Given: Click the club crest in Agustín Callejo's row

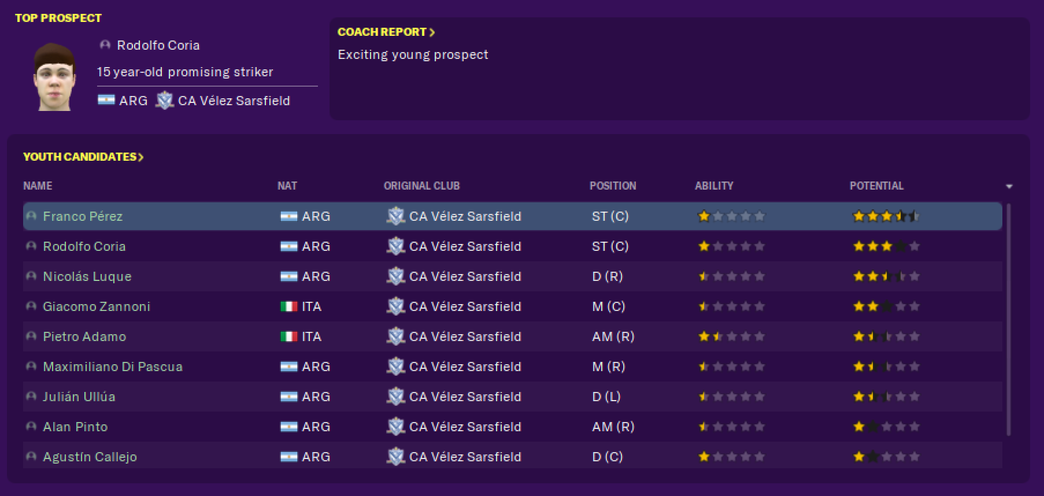Looking at the screenshot, I should click(x=395, y=457).
